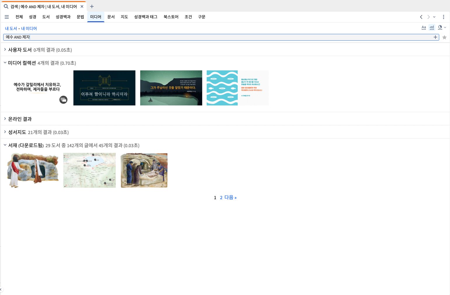The height and width of the screenshot is (295, 450).
Task: Select the 문법 search tab
Action: (x=80, y=17)
